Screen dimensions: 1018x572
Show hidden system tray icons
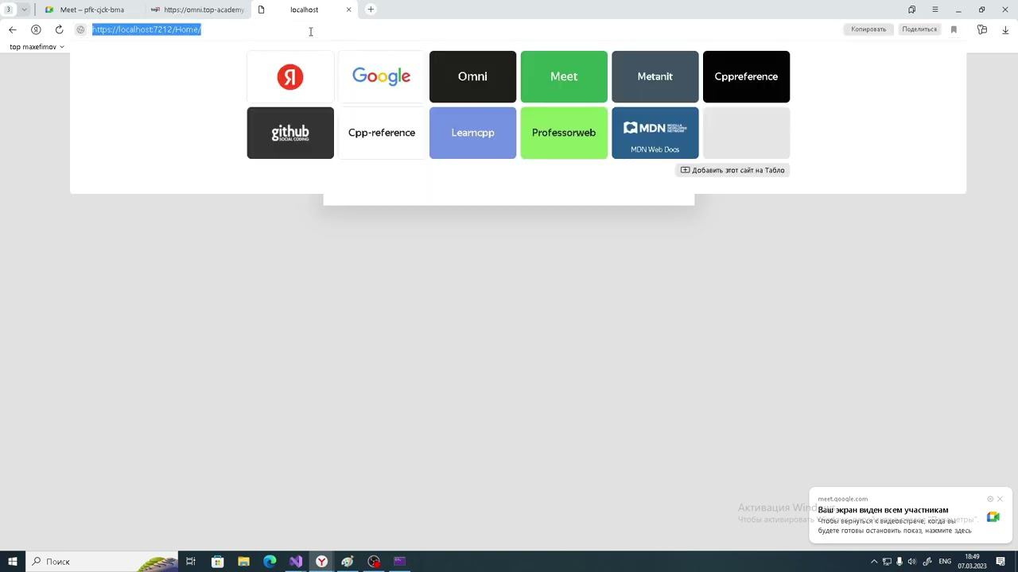874,562
